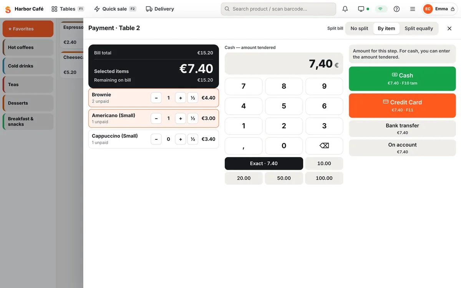Check the Wi-Fi connection status indicator
461x288 pixels.
[381, 9]
